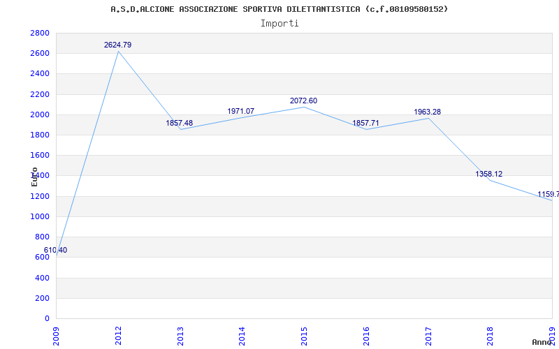Click the 1857.48 data label for 2013
The width and height of the screenshot is (559, 349).
tap(180, 124)
